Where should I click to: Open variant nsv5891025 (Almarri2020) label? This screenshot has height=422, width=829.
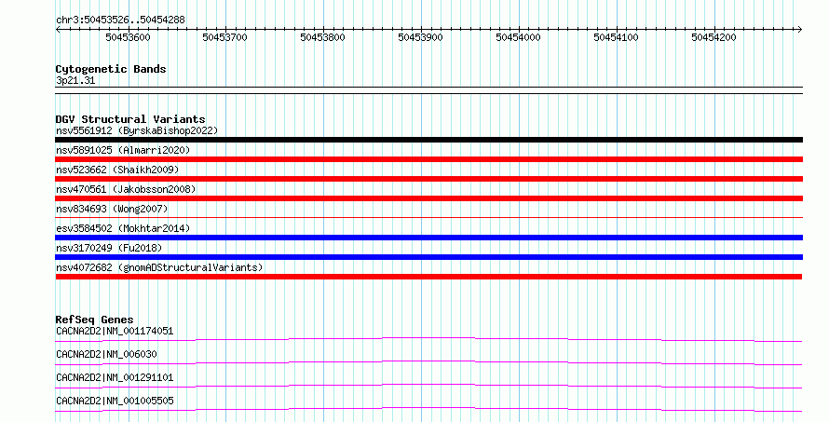(x=123, y=150)
